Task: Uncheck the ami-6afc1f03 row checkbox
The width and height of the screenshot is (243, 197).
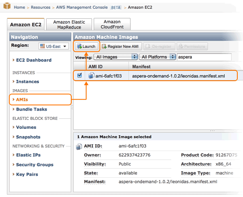Action: click(x=79, y=75)
